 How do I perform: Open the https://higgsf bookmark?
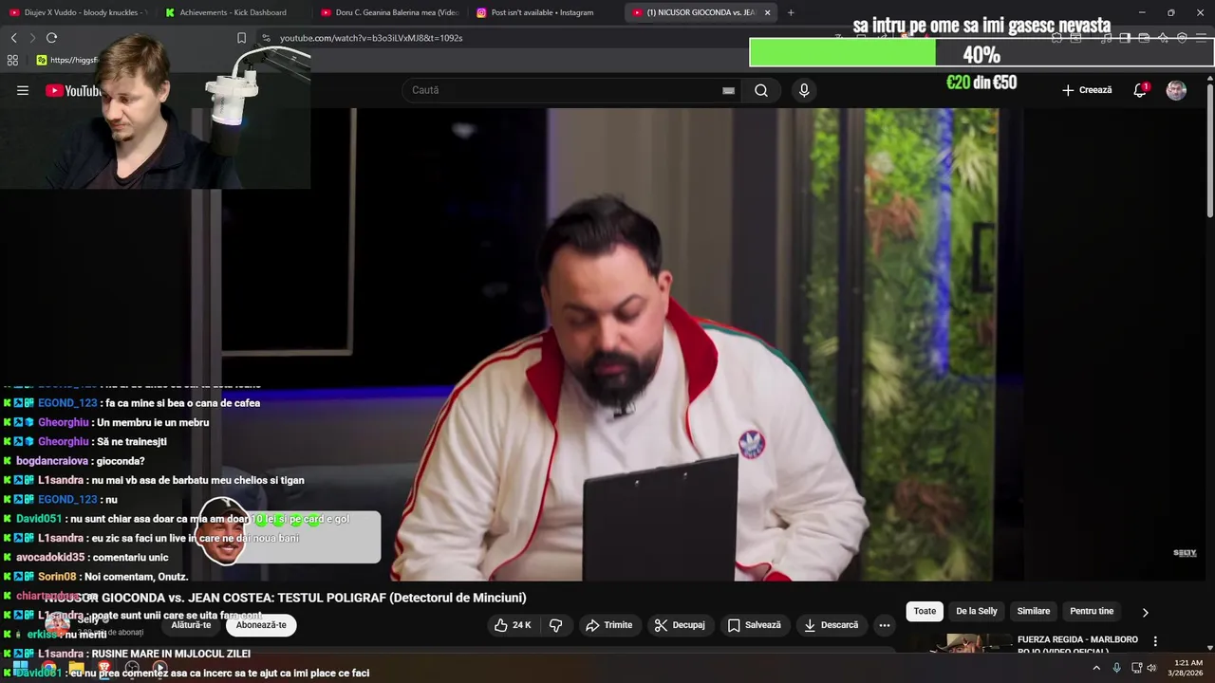(x=68, y=60)
